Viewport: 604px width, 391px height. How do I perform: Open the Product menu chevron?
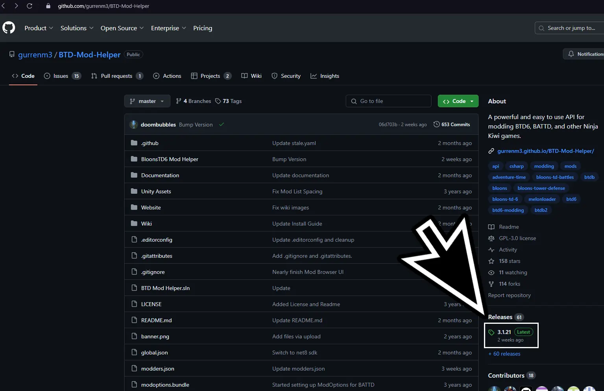click(51, 28)
